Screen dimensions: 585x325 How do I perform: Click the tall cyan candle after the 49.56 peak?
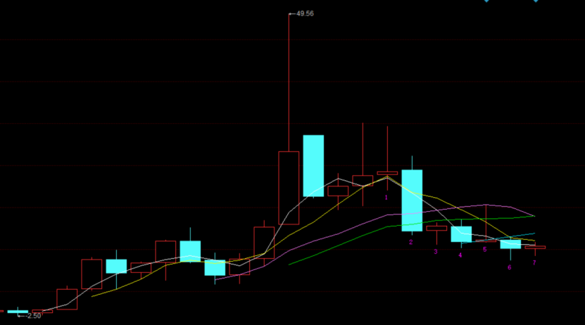[x=313, y=166]
